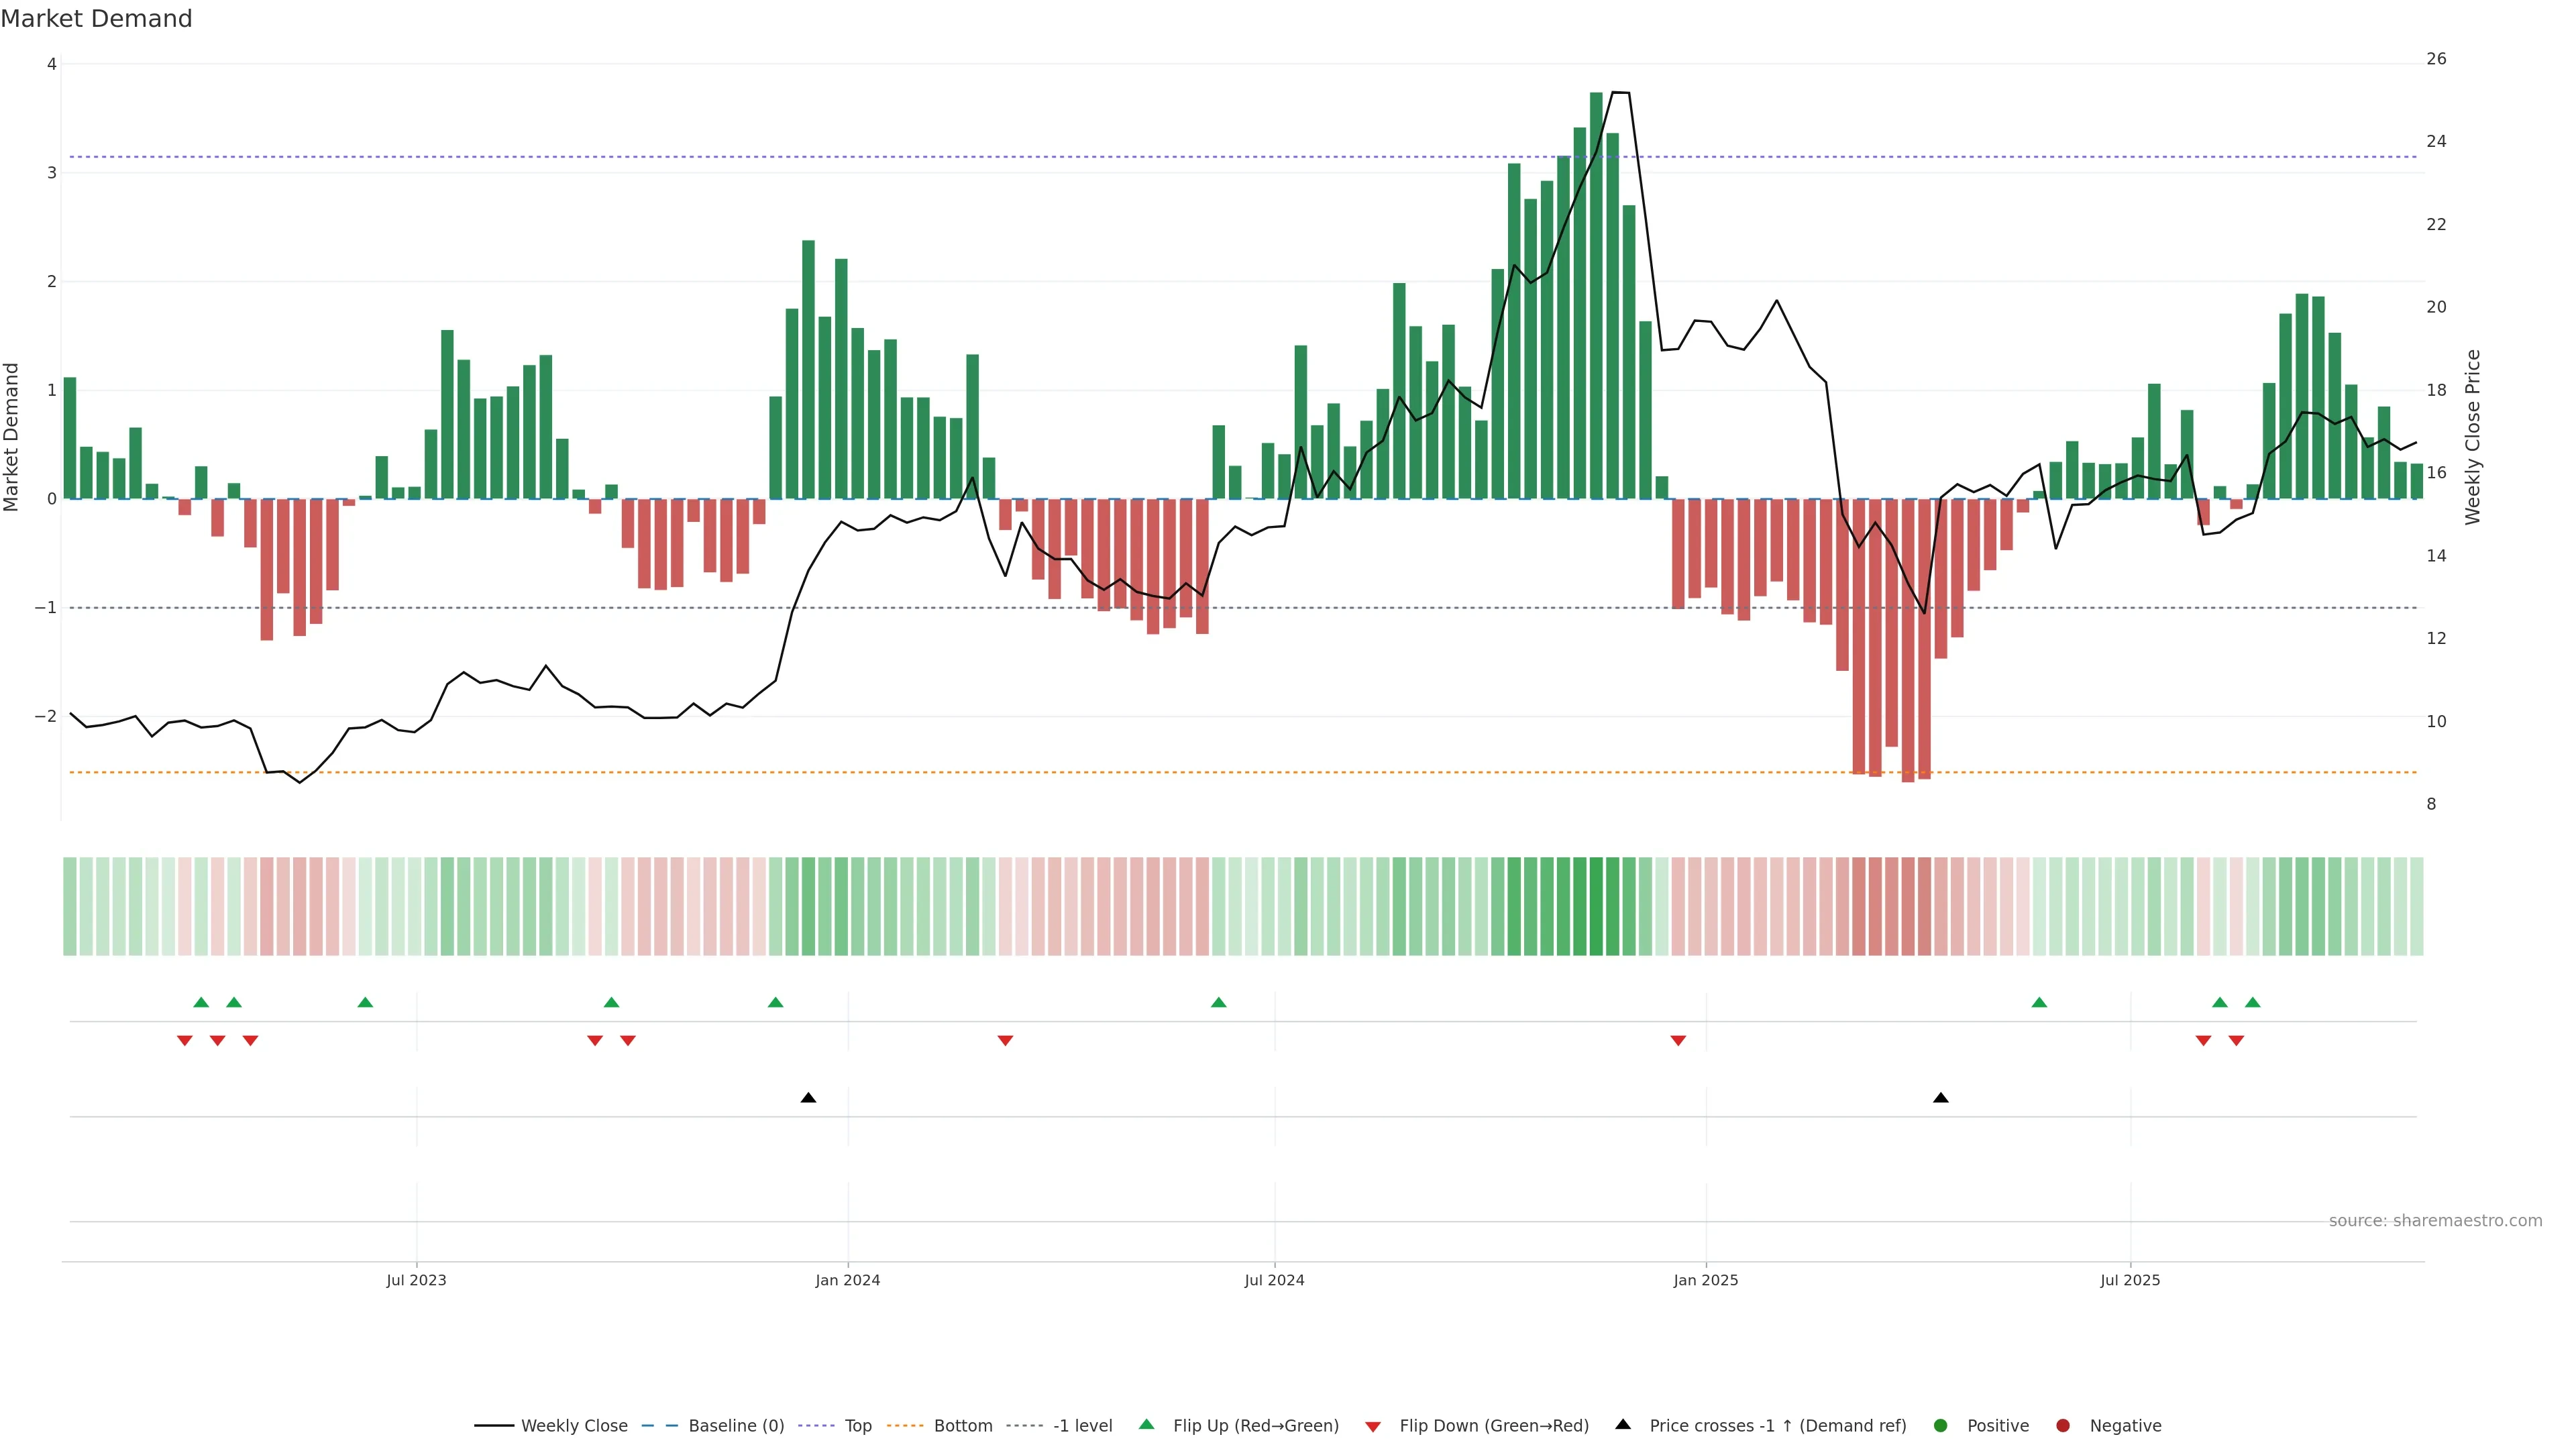Click the Jul 2025 x-axis label

(x=2130, y=1280)
